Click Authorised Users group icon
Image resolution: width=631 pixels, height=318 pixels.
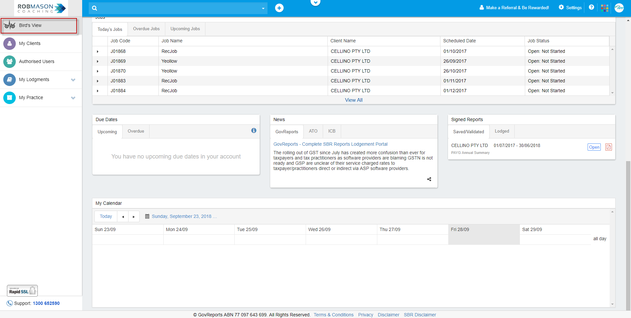pos(10,61)
